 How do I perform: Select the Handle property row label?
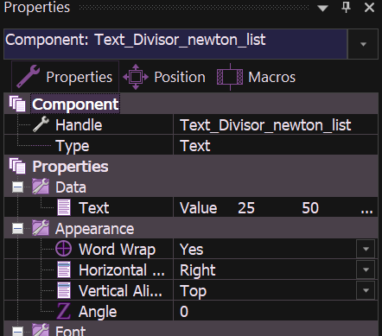(x=79, y=125)
